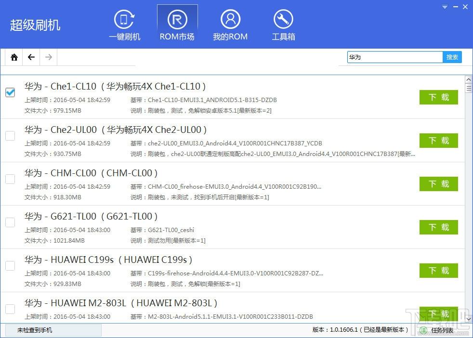Click the search field containing 华为
Screen dimensions: 473x338
point(395,57)
